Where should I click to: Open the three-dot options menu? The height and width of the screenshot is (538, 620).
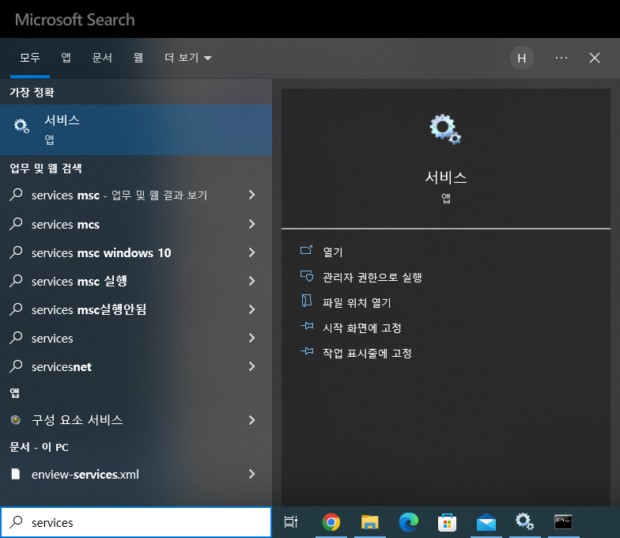click(561, 59)
